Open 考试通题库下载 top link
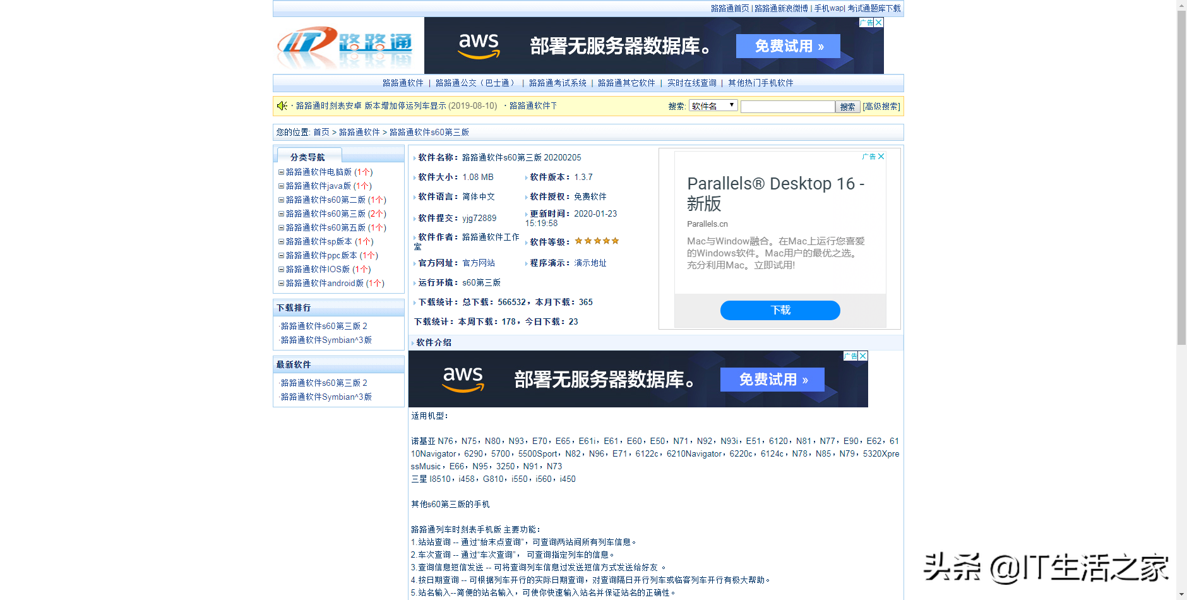 tap(874, 8)
